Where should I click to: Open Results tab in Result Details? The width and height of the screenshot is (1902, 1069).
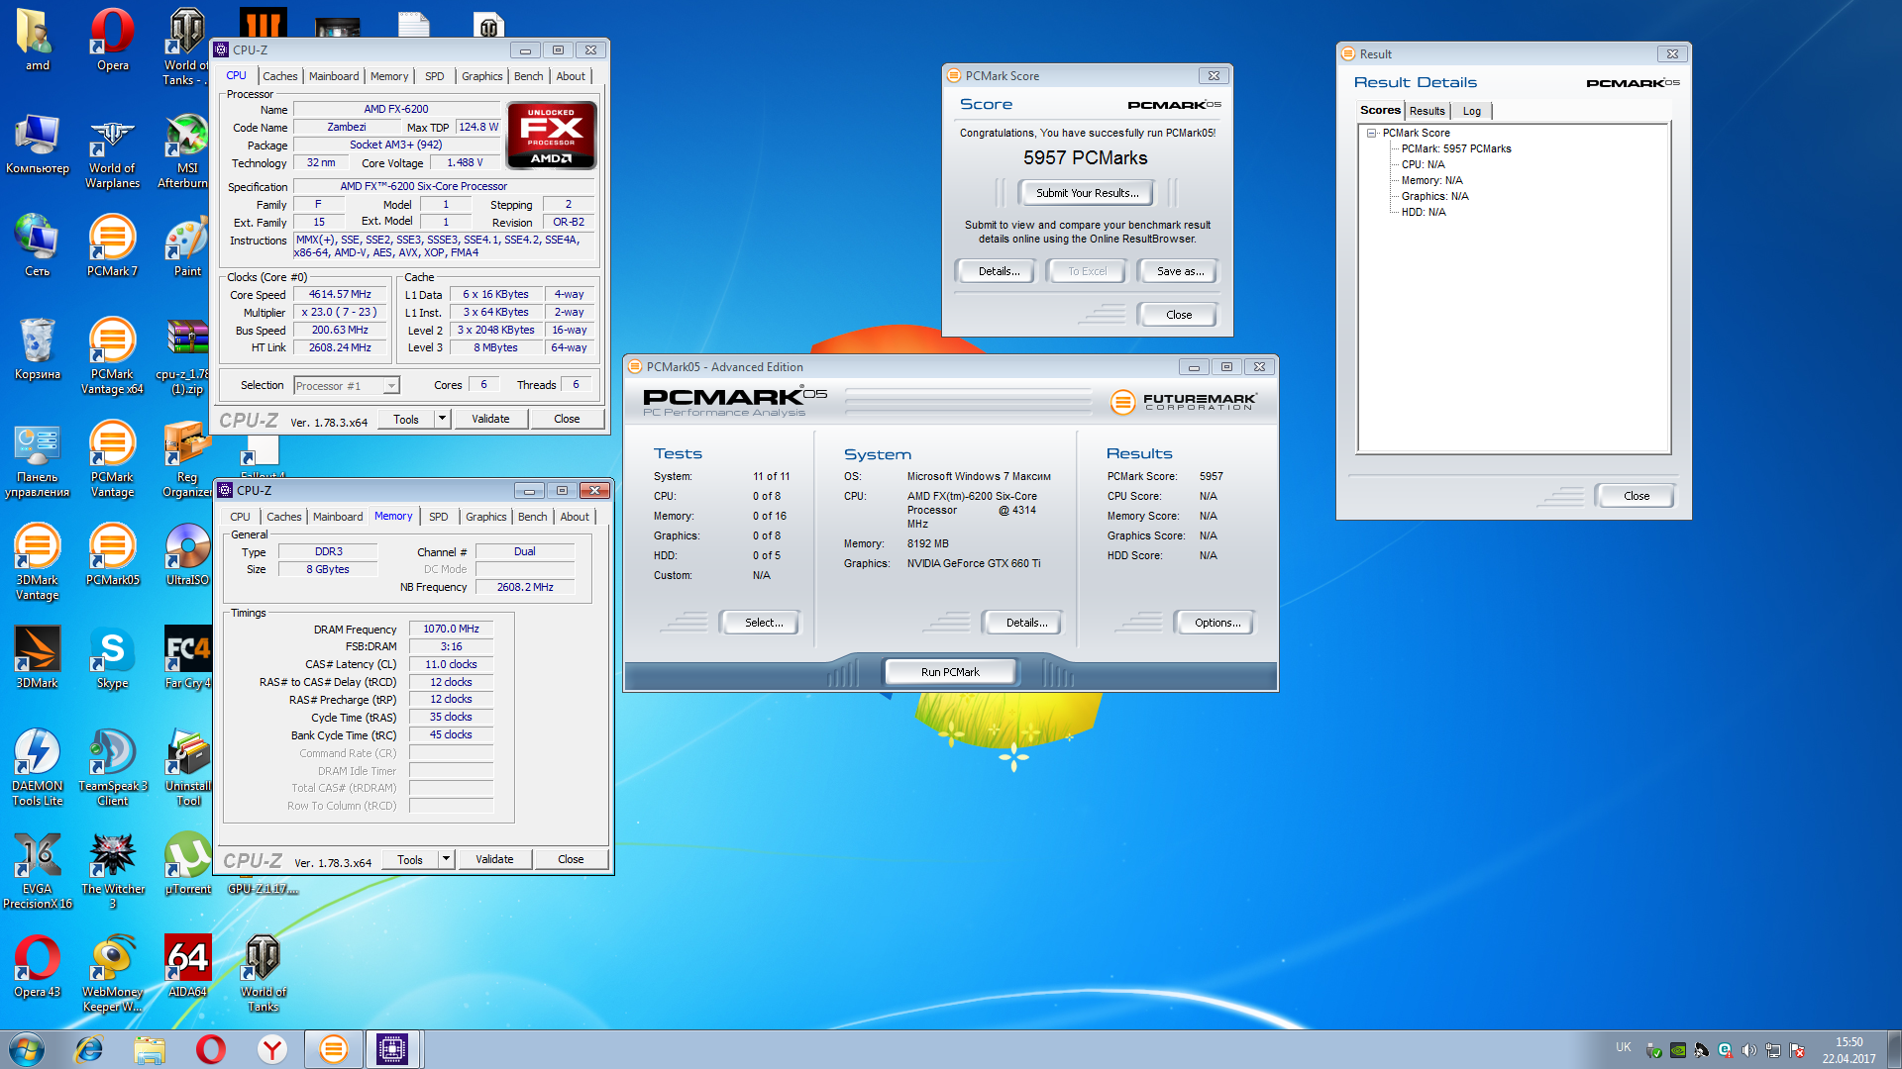tap(1426, 111)
